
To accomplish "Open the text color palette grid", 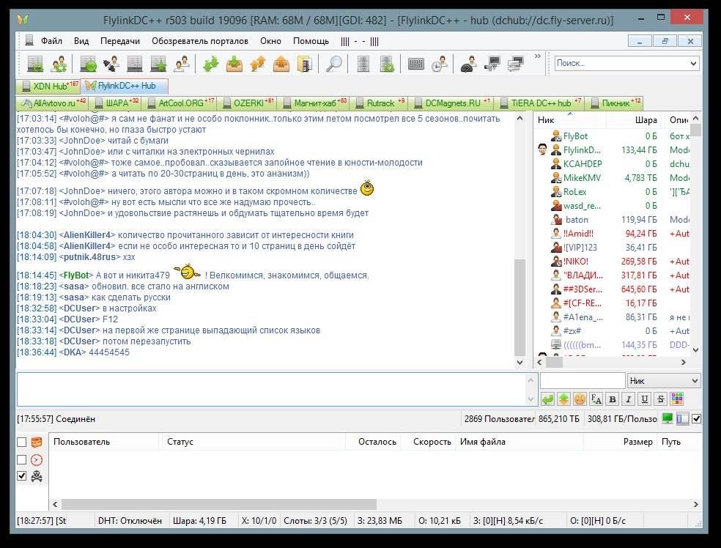I will click(x=677, y=399).
